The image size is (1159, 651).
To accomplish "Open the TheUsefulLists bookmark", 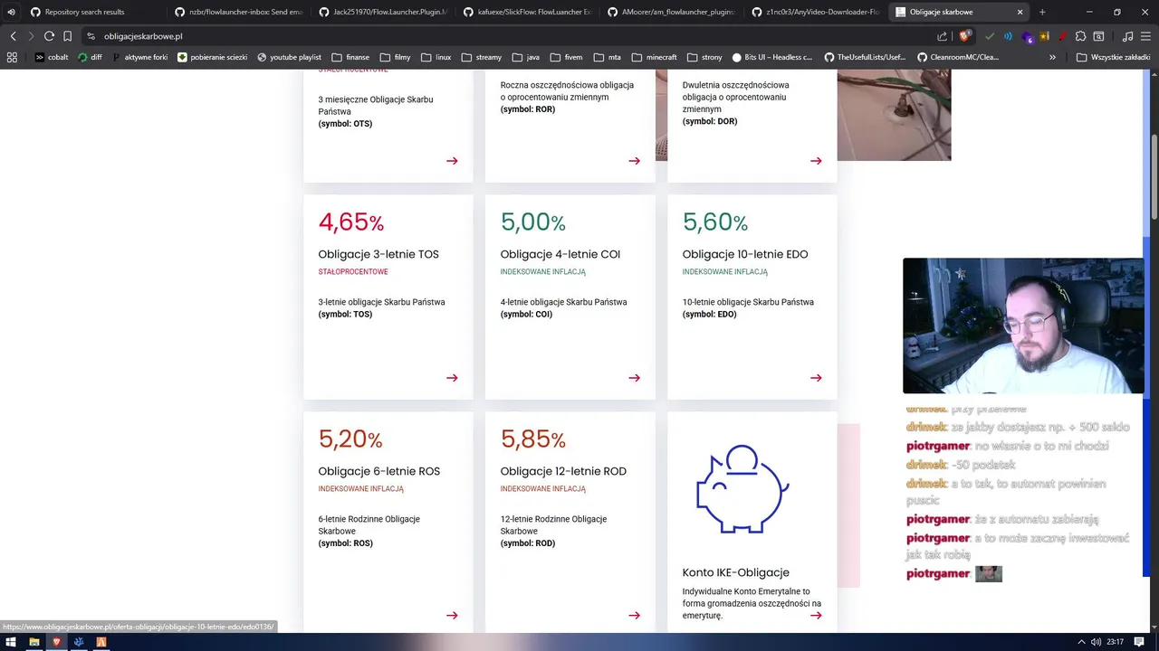I will click(865, 57).
